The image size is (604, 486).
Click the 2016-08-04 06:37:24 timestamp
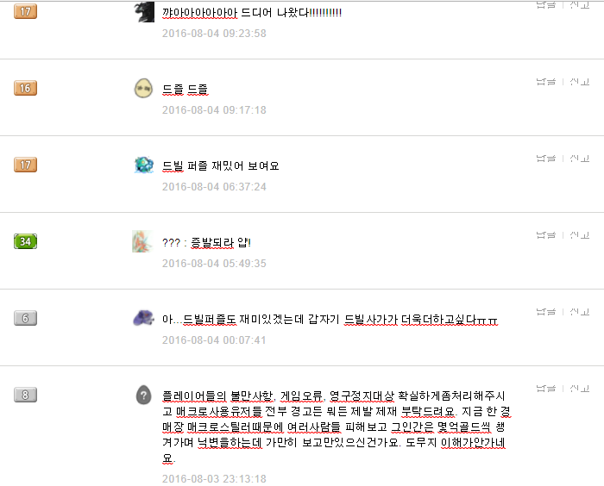214,187
